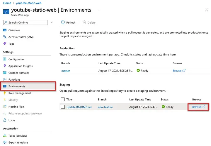211x146 pixels.
Task: Click the Application Insights bulb icon
Action: (x=5, y=66)
